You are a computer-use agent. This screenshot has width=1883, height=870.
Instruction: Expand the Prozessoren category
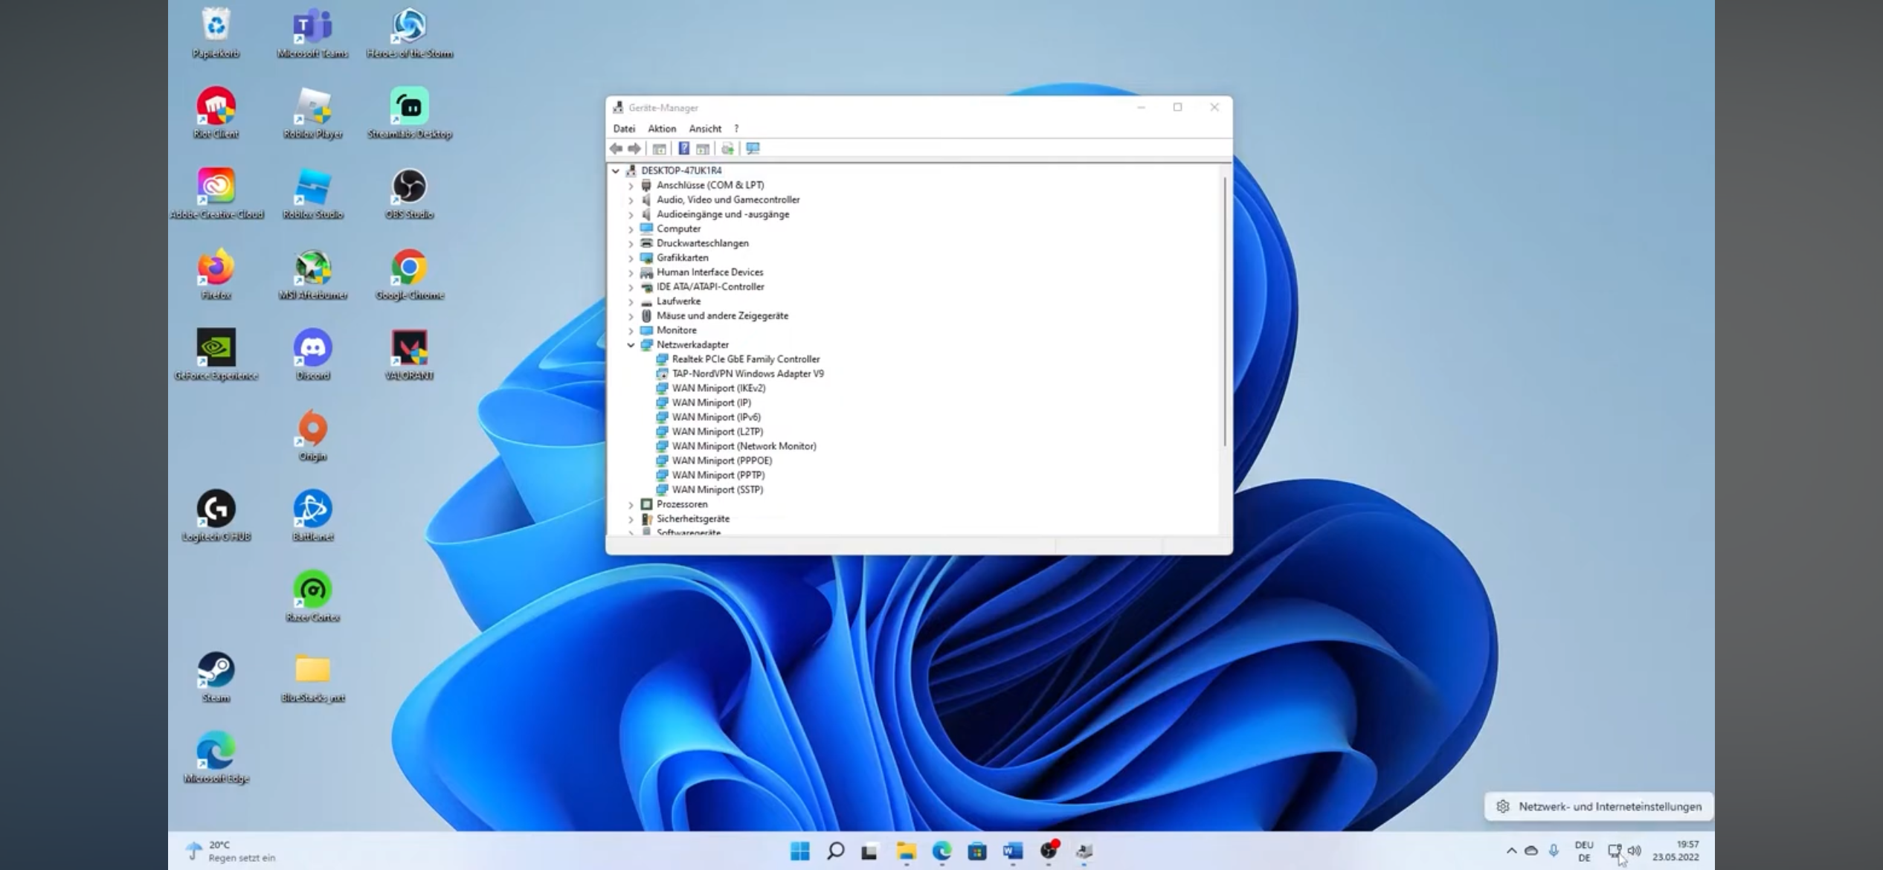[x=631, y=505]
